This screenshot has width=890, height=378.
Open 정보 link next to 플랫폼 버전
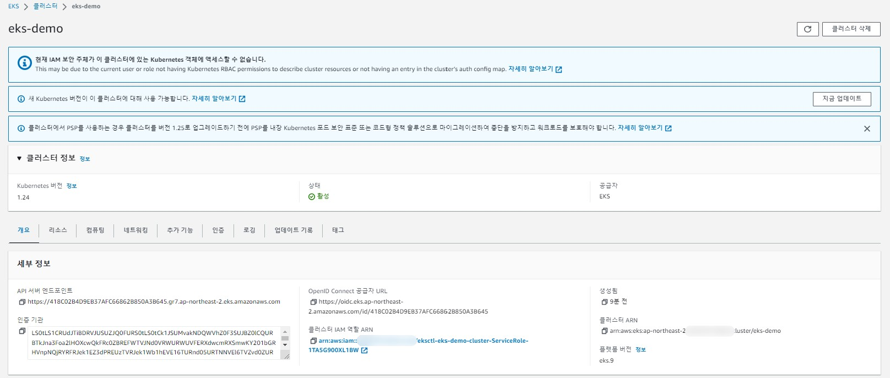point(641,349)
